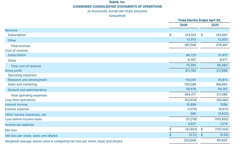Click total operating expenses 311,089
This screenshot has width=245, height=145.
[x=222, y=94]
